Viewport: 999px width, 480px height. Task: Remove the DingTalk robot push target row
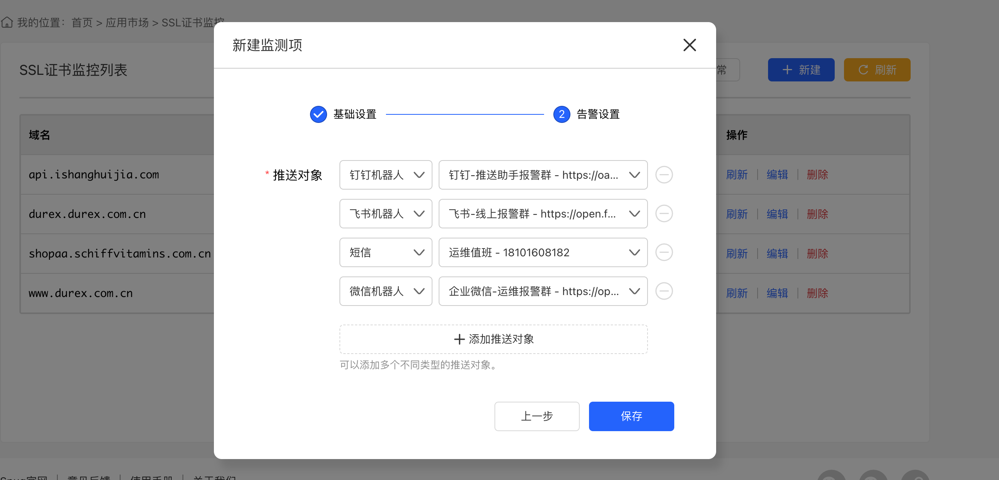click(x=663, y=175)
